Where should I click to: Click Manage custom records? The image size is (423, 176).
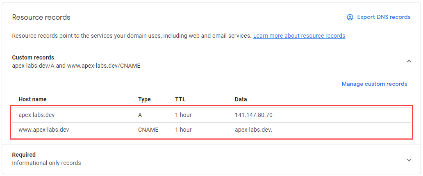click(375, 84)
